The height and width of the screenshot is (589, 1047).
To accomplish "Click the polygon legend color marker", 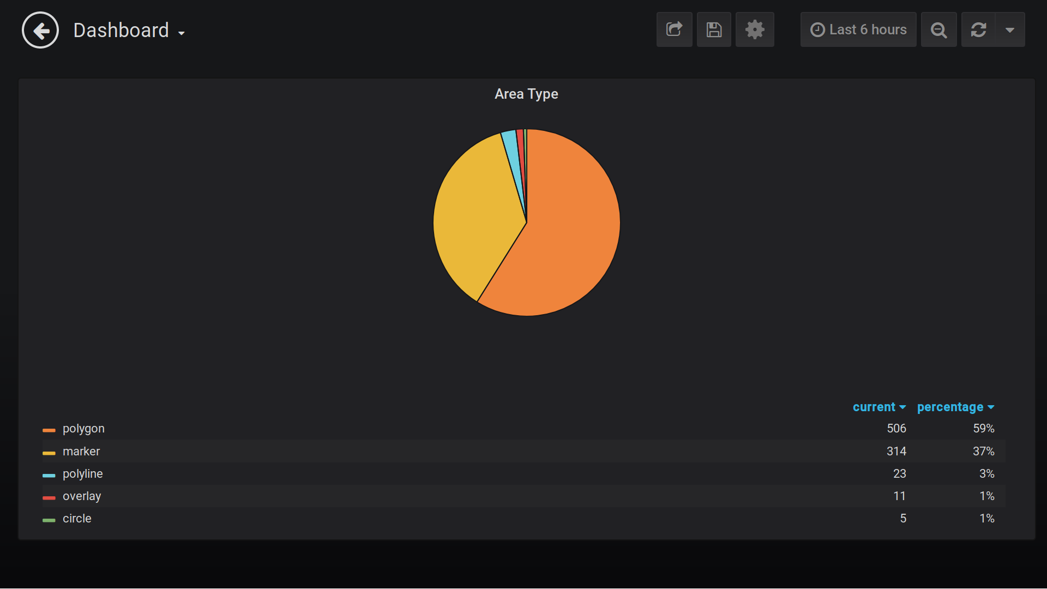I will [x=49, y=430].
